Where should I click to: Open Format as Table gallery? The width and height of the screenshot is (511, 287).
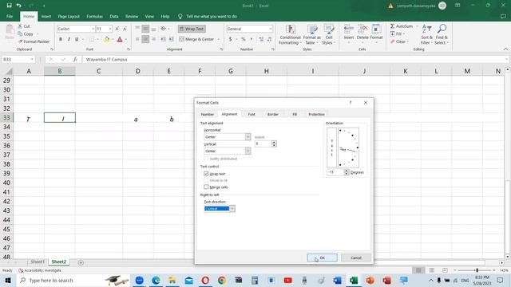point(312,35)
